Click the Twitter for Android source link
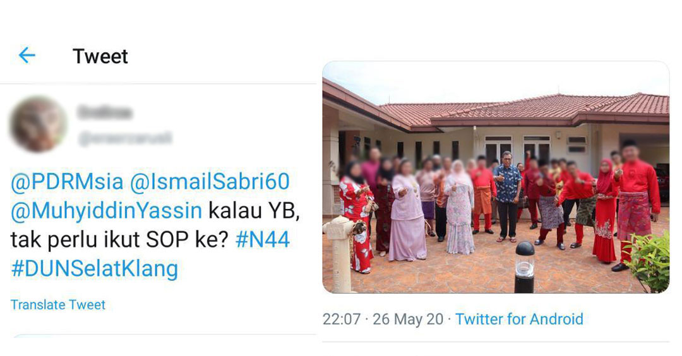Image resolution: width=682 pixels, height=356 pixels. [x=519, y=319]
